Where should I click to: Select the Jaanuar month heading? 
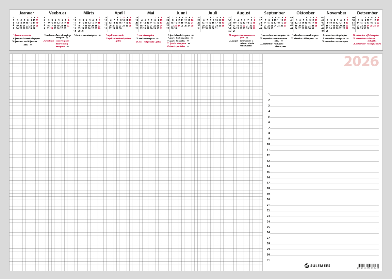pos(26,13)
